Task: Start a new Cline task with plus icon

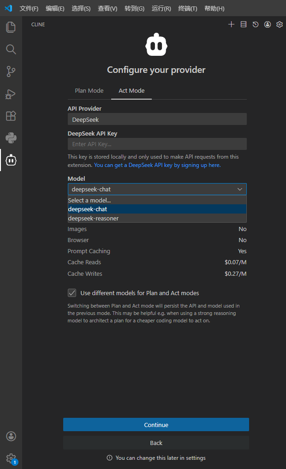Action: click(x=231, y=24)
